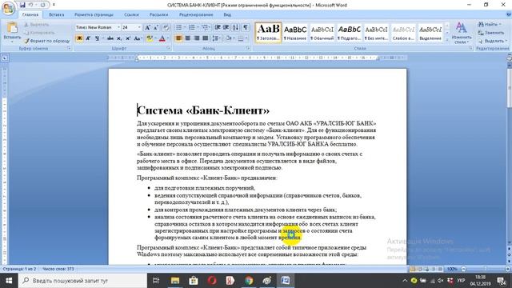The width and height of the screenshot is (512, 288).
Task: Click the borders icon in paragraph group
Action: coord(241,38)
